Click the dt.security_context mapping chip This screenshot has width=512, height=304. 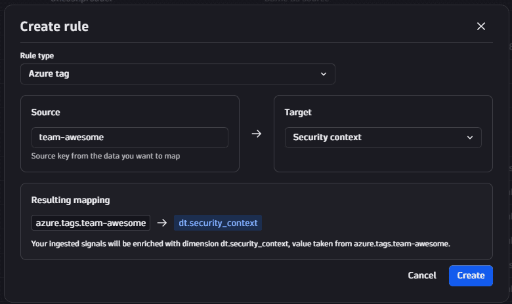[218, 223]
